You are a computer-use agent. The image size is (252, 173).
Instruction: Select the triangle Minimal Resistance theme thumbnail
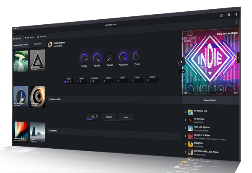point(38,60)
